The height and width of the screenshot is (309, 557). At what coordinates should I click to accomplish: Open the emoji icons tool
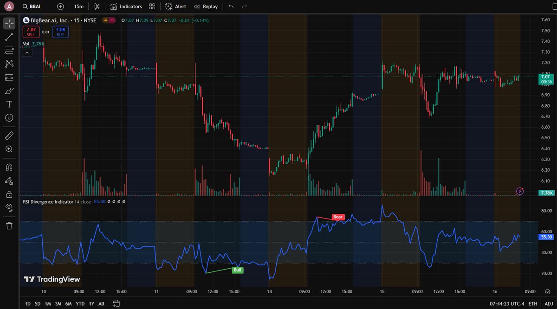coord(9,117)
